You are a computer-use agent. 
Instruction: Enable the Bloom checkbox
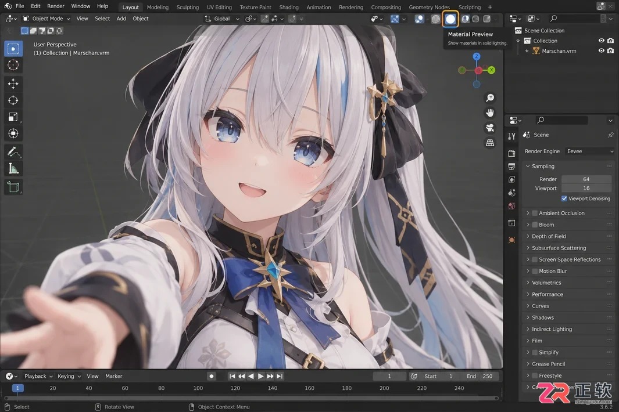pyautogui.click(x=535, y=225)
